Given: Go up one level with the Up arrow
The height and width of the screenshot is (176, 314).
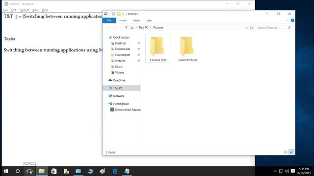Looking at the screenshot, I should (126, 27).
